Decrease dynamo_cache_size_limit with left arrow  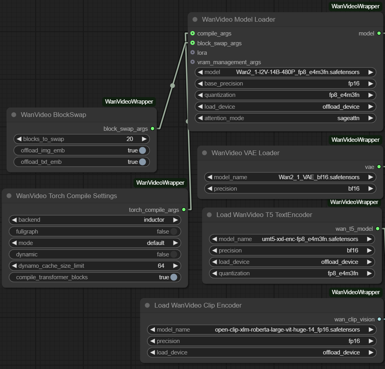pos(14,266)
